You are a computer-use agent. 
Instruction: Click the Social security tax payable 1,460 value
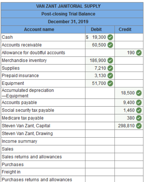click(x=129, y=110)
